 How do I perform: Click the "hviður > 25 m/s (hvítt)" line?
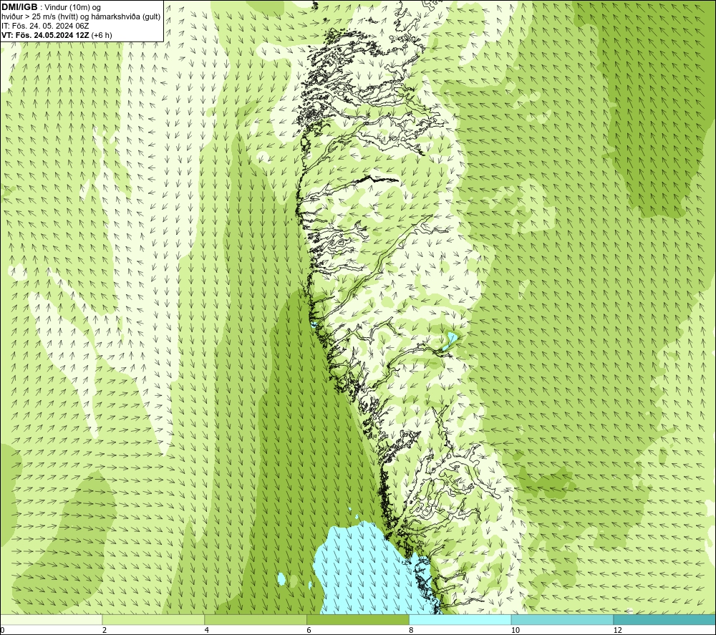(x=81, y=16)
